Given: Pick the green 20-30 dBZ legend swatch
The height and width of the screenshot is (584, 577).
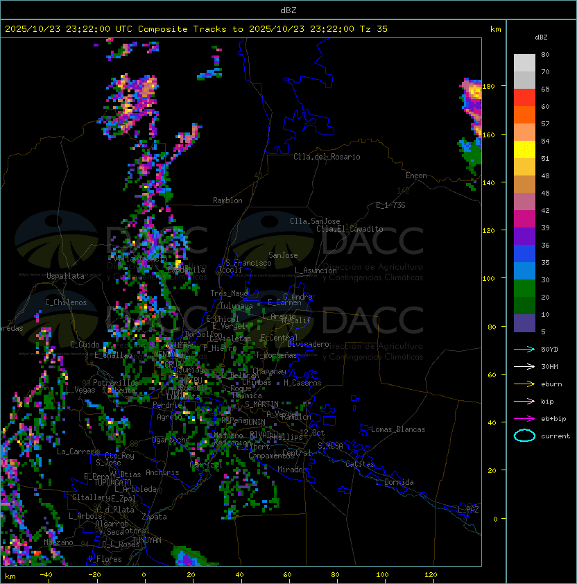Looking at the screenshot, I should coord(524,289).
